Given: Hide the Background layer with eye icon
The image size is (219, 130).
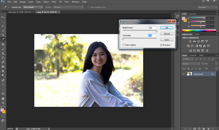Looking at the screenshot, I should coord(184,74).
